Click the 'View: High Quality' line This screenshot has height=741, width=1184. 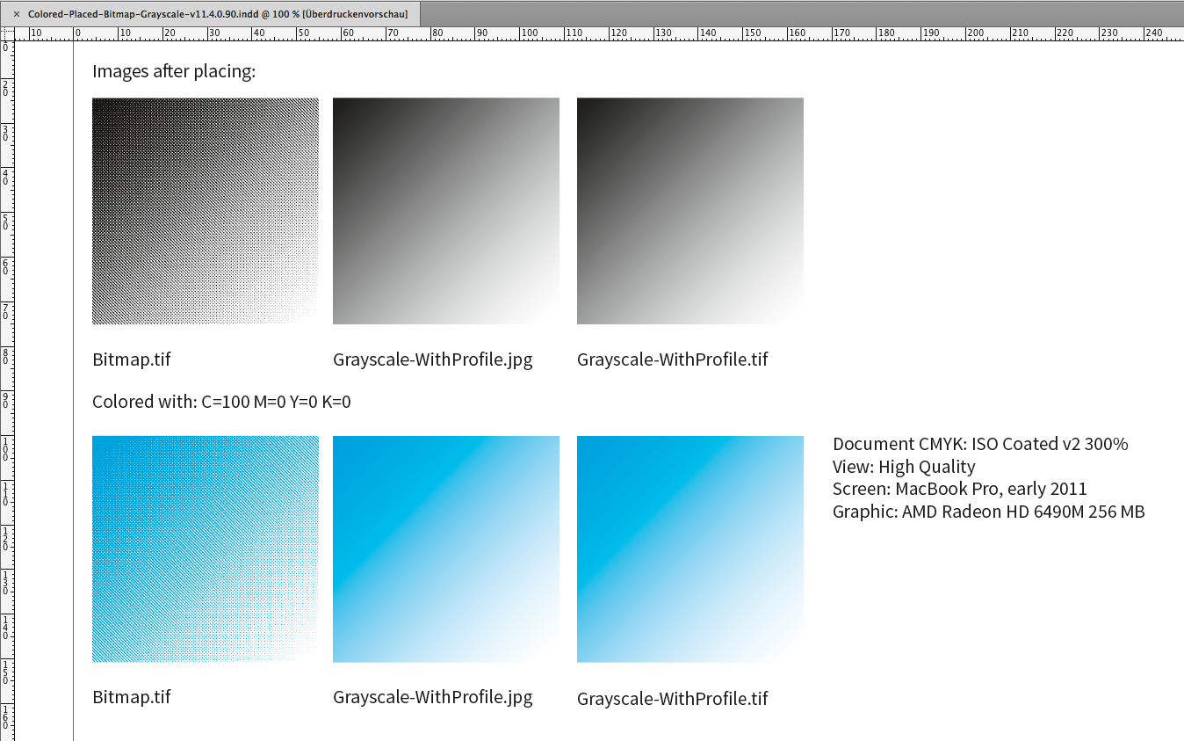pyautogui.click(x=904, y=467)
